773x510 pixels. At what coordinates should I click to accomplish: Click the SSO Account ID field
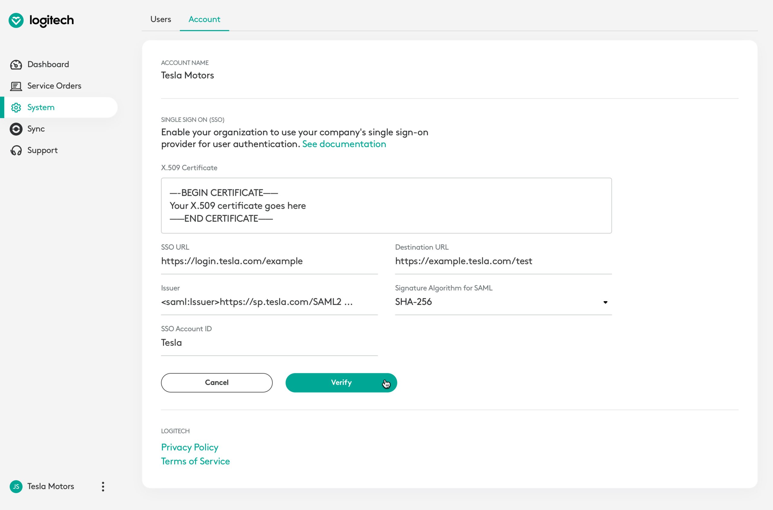pos(269,343)
